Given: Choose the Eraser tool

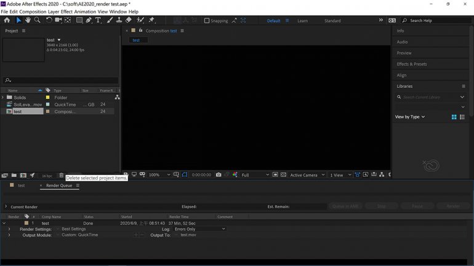Looking at the screenshot, I should tap(129, 20).
